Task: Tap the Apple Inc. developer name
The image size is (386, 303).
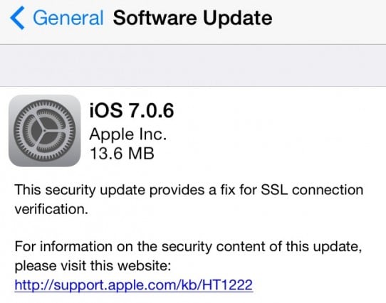Action: 128,134
